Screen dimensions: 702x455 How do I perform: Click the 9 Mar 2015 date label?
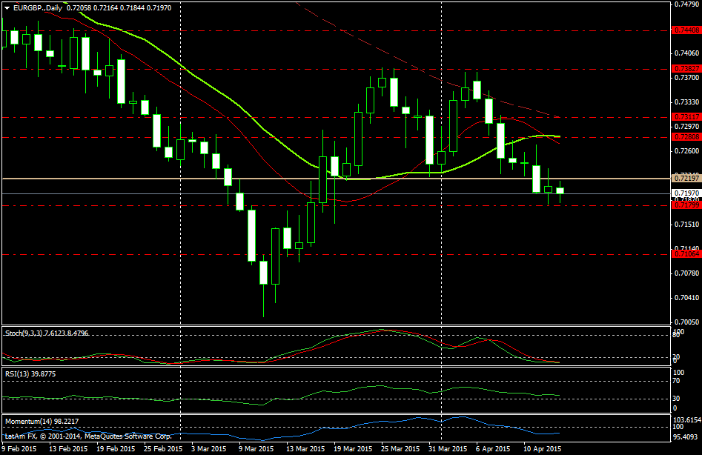(x=256, y=449)
